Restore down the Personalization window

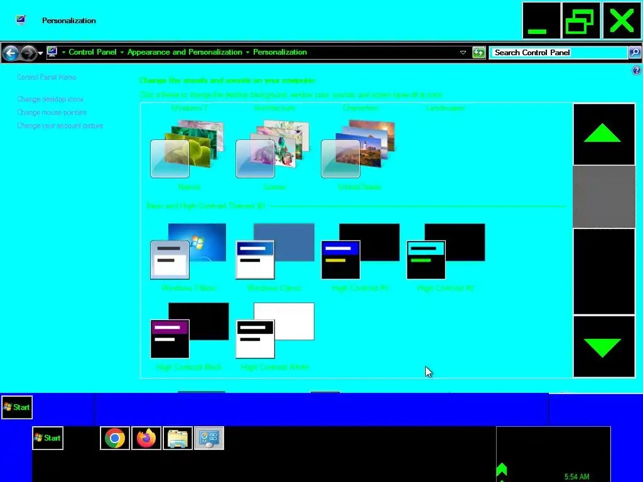[581, 20]
